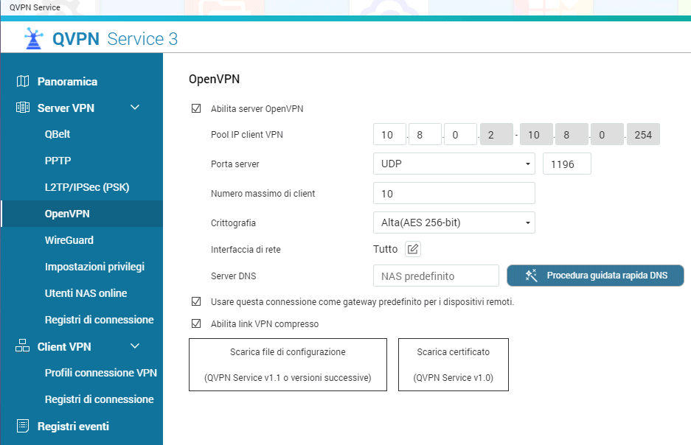Viewport: 691px width, 445px height.
Task: Disable the Abilita server OpenVPN checkbox
Action: (196, 108)
